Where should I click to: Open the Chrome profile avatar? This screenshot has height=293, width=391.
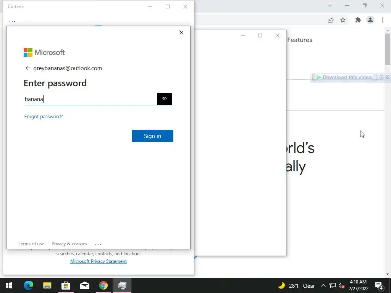(x=370, y=20)
